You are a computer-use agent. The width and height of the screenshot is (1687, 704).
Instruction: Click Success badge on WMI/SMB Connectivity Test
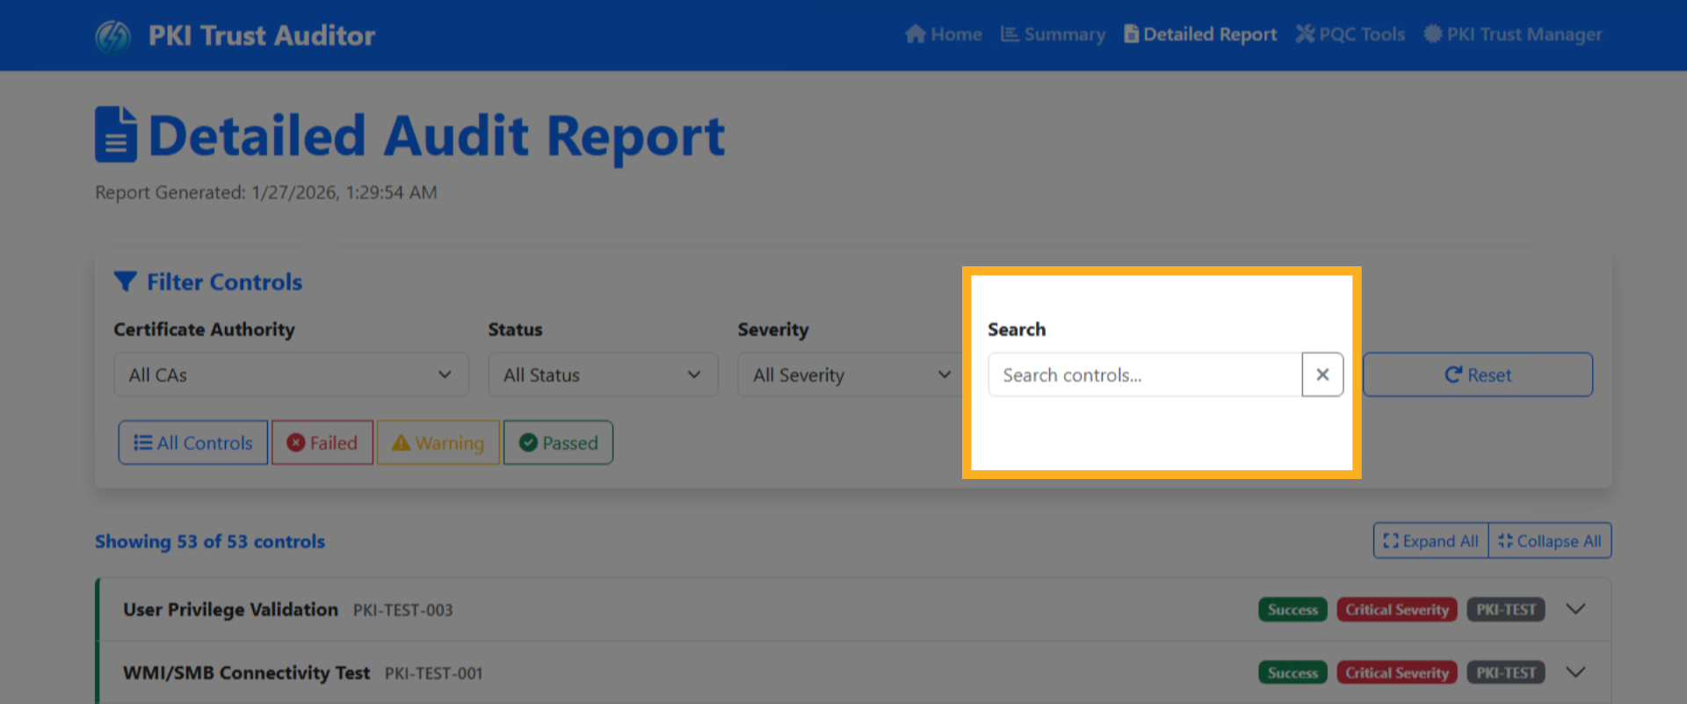click(x=1293, y=673)
